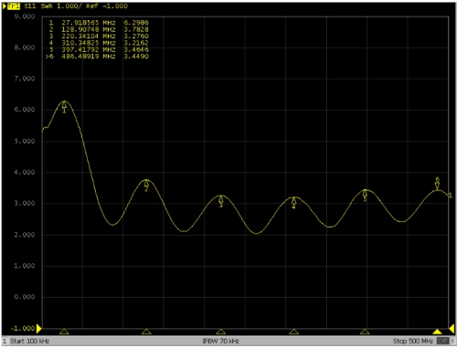Click the channel 1 number in status bar

click(5, 341)
